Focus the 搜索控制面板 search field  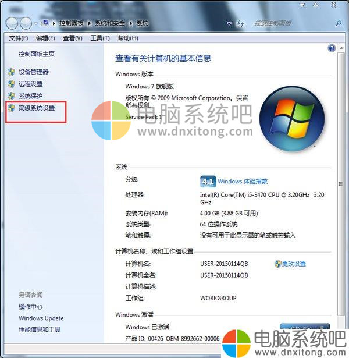[293, 23]
